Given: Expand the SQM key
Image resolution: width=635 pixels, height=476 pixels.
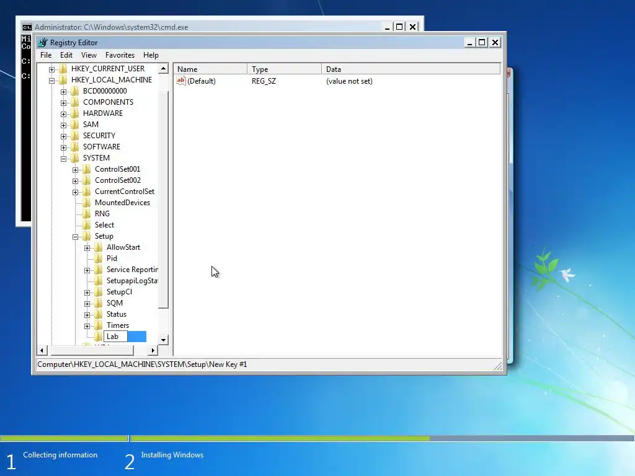Looking at the screenshot, I should coord(87,304).
